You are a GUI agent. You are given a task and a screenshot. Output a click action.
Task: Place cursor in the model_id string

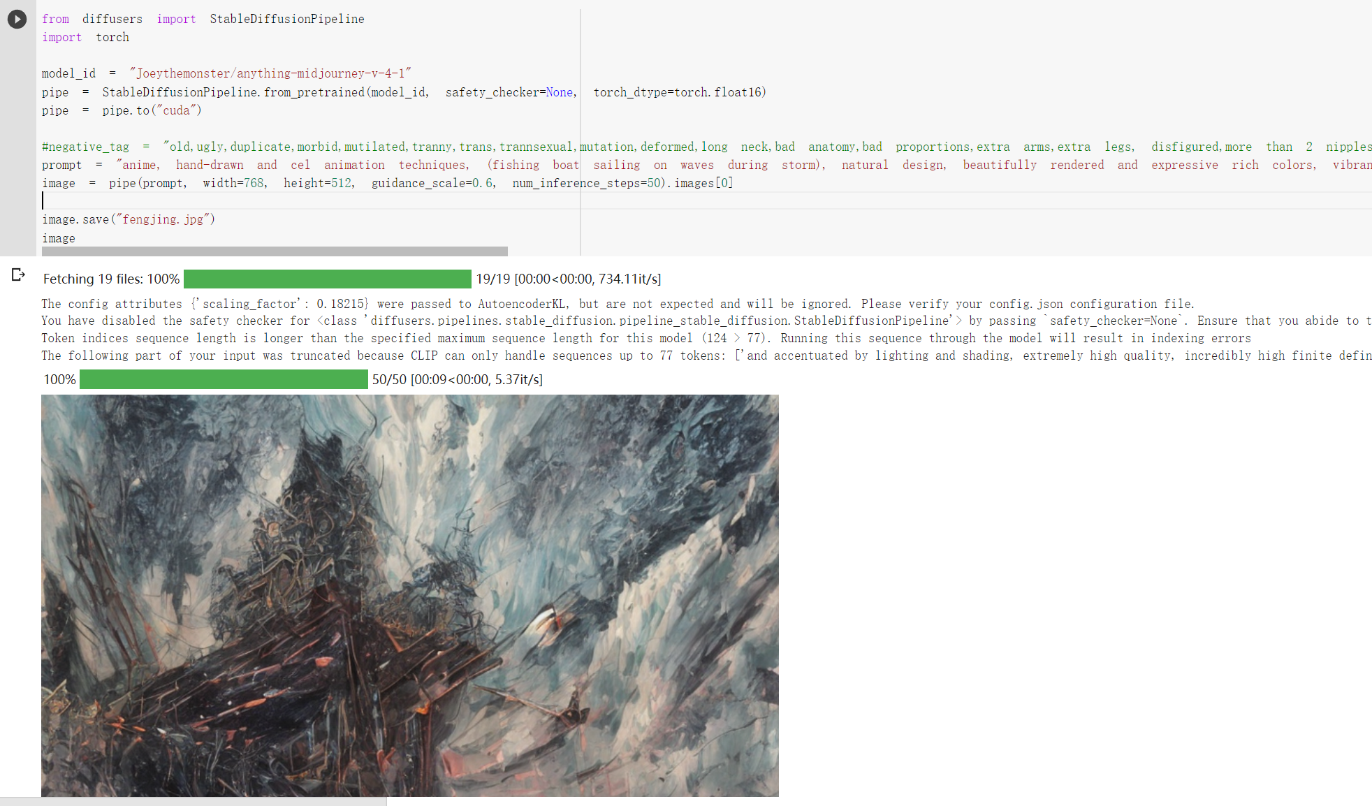point(270,73)
